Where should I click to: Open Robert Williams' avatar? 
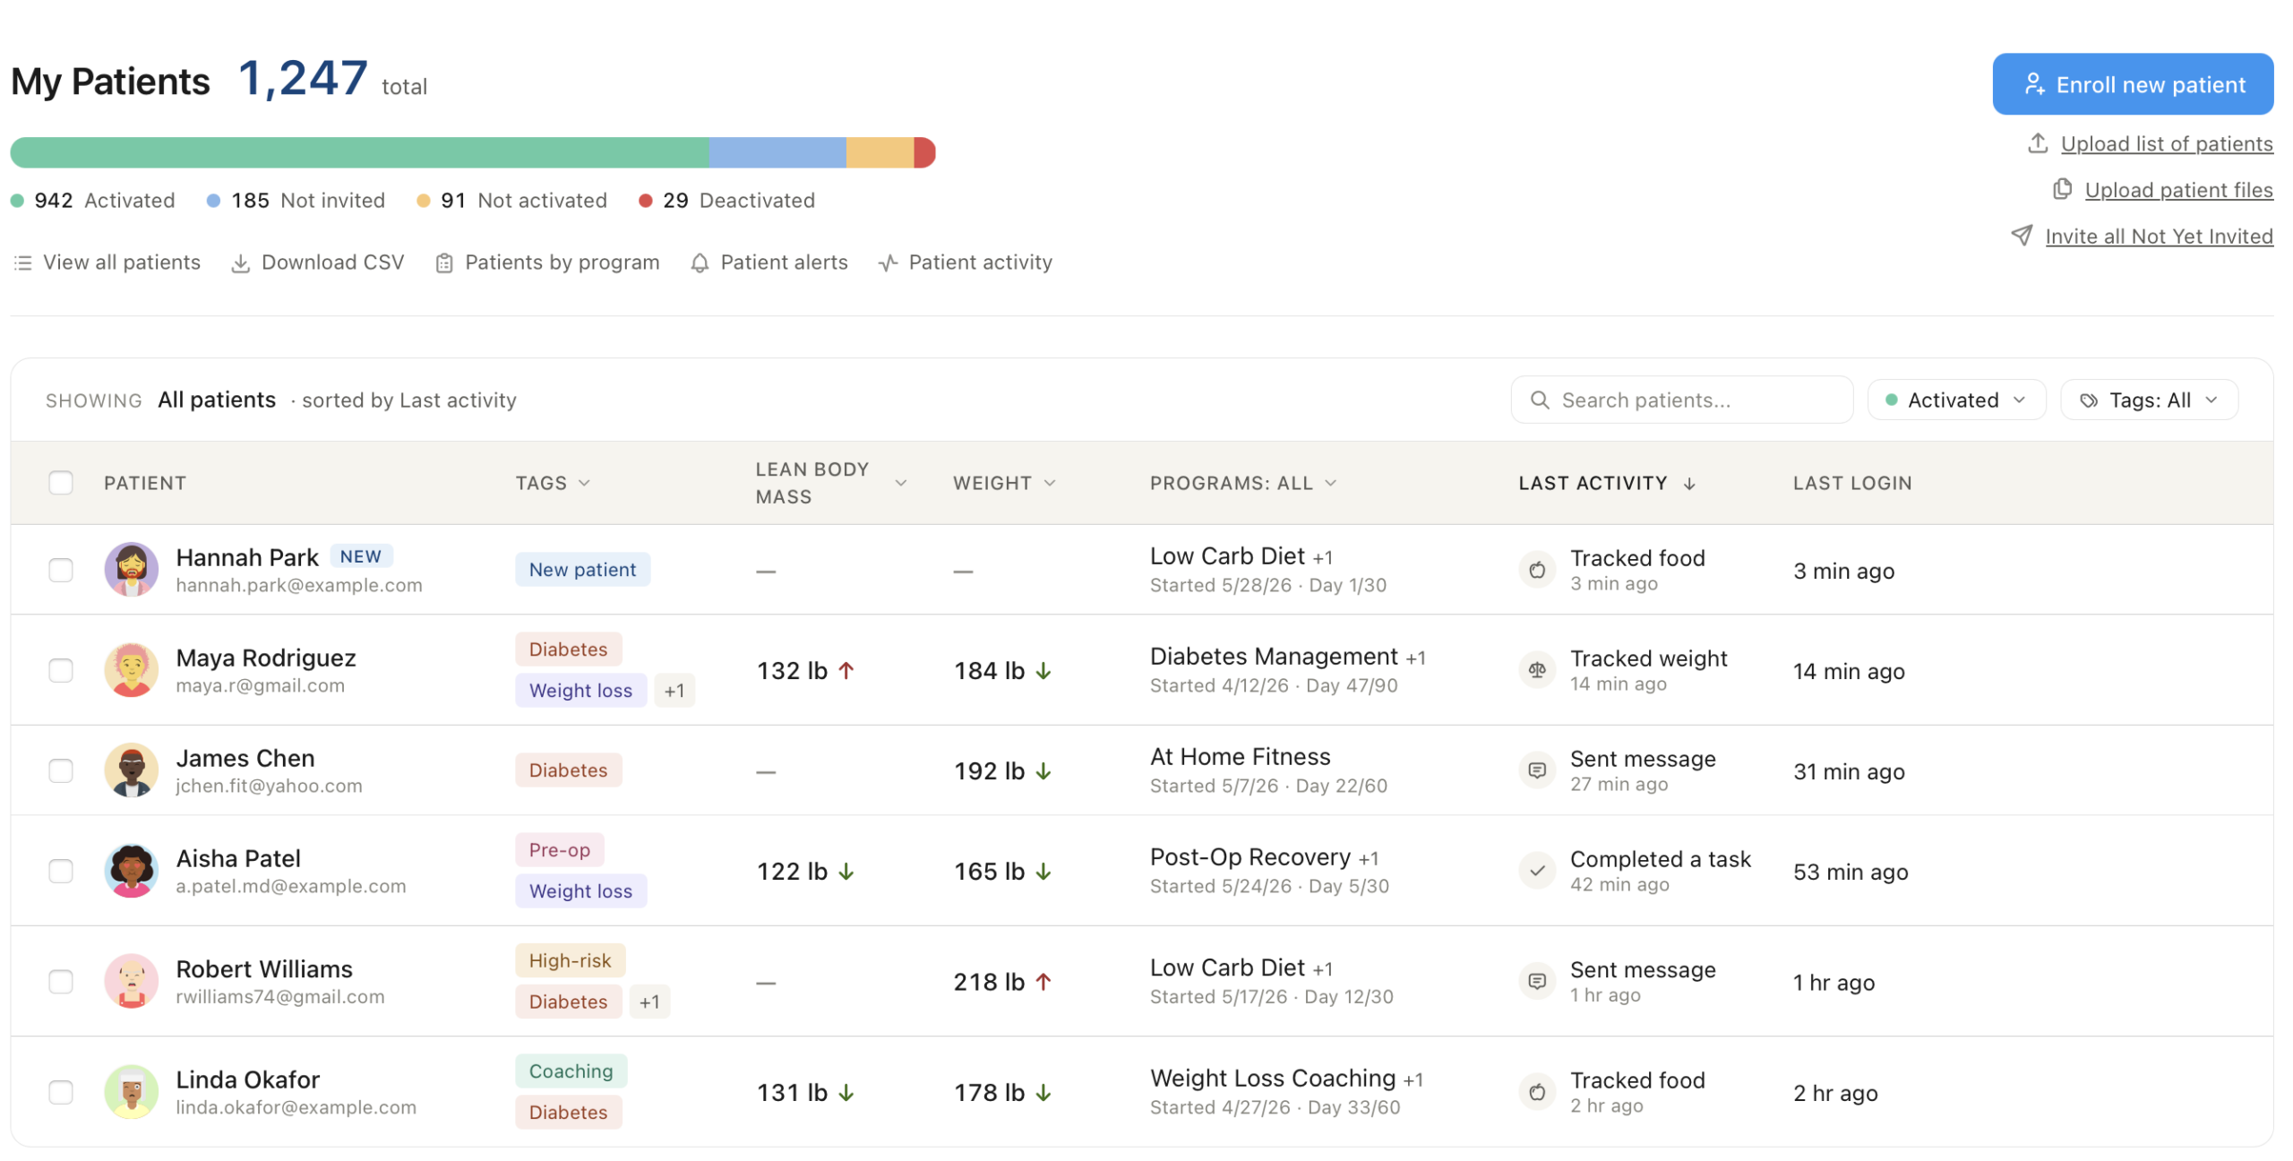[x=132, y=981]
